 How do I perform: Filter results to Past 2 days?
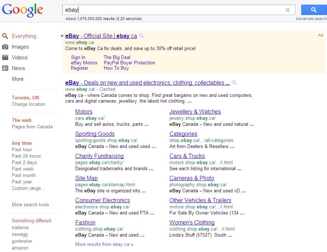[x=24, y=162]
